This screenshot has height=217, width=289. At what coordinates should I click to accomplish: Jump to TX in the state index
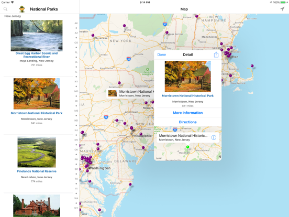[76, 179]
